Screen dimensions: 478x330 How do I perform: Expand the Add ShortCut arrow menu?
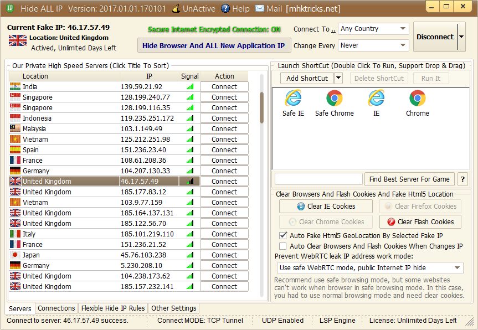coord(338,78)
